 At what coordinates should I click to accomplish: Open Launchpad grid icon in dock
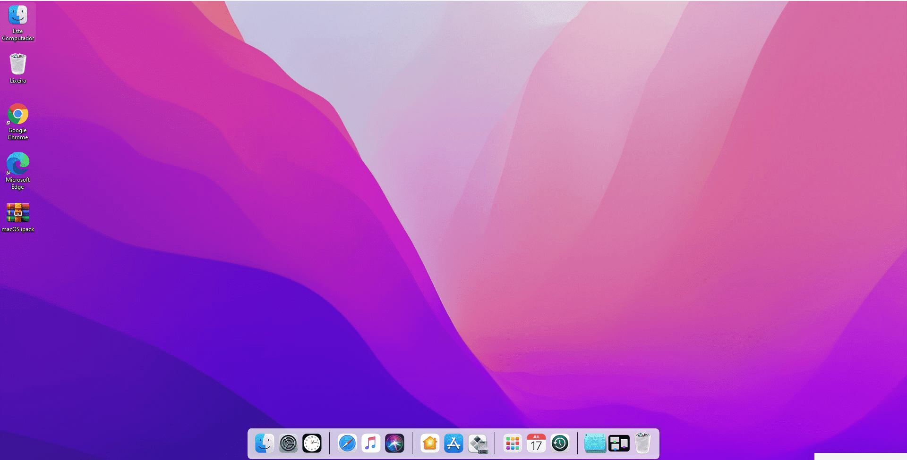pyautogui.click(x=513, y=443)
